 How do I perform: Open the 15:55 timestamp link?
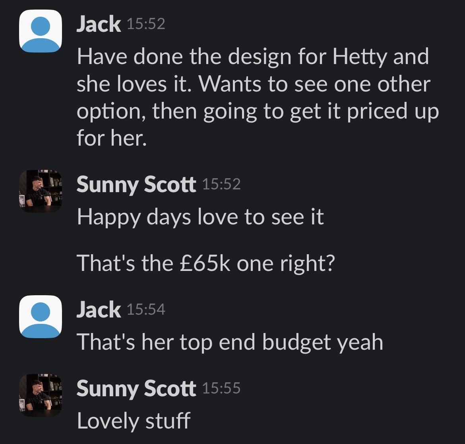tap(221, 388)
